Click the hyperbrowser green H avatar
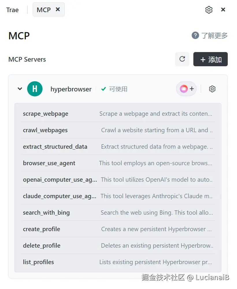 coord(35,89)
